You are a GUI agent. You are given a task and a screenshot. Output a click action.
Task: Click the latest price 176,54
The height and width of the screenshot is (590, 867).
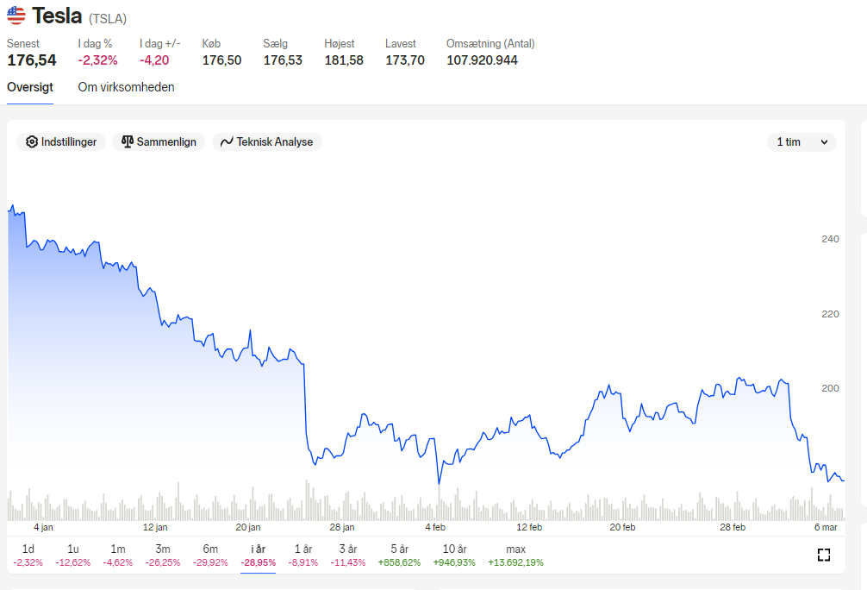coord(32,60)
